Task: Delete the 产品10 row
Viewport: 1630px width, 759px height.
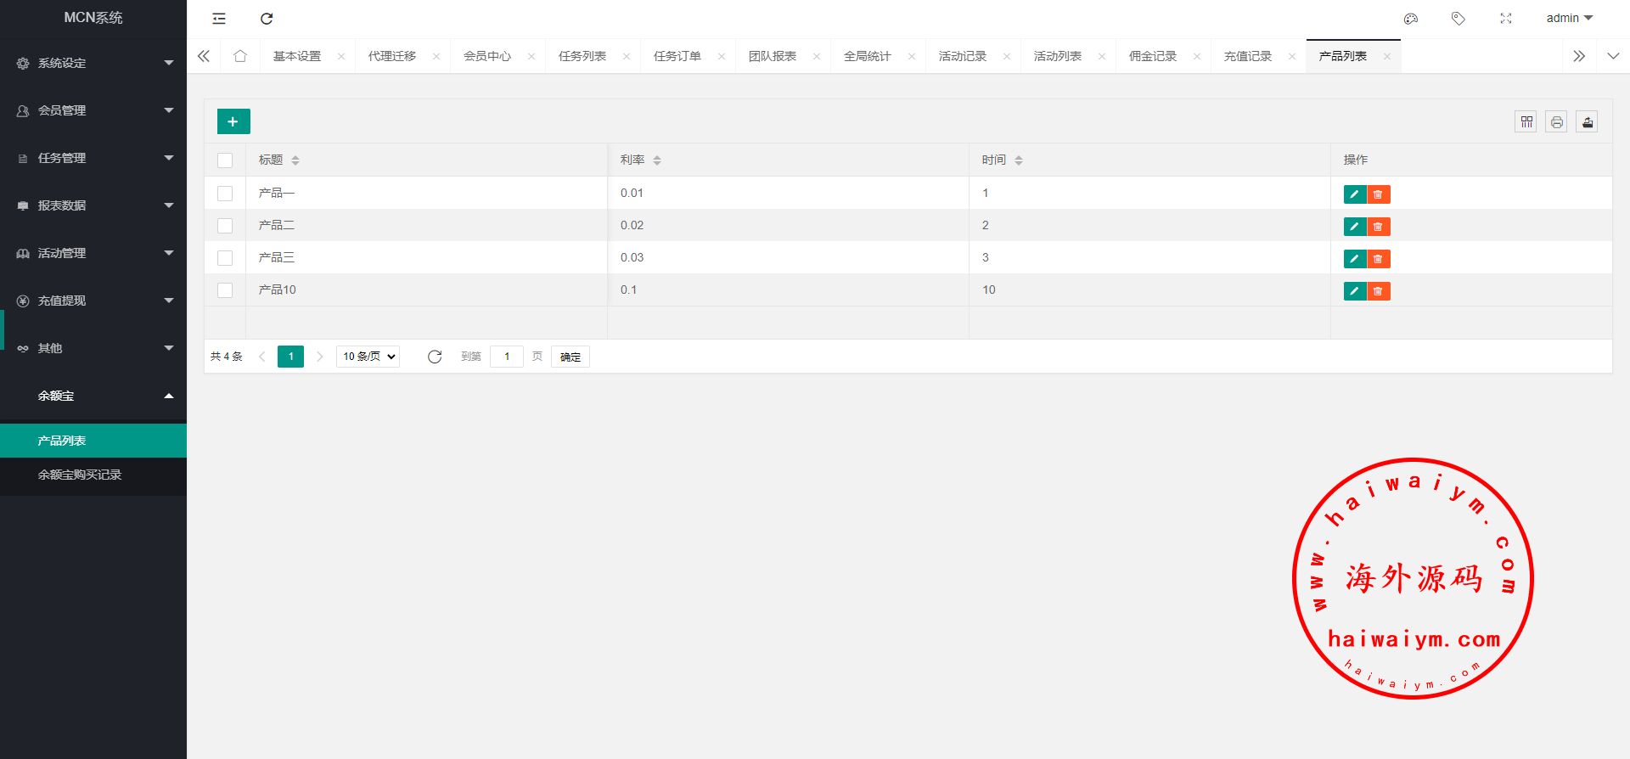Action: tap(1378, 291)
